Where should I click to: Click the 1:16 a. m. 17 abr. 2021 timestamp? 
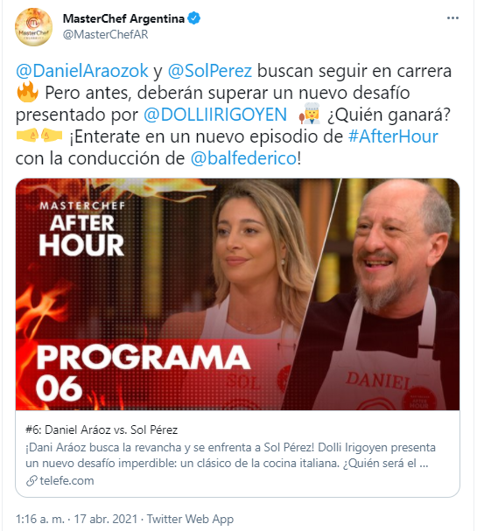point(76,519)
